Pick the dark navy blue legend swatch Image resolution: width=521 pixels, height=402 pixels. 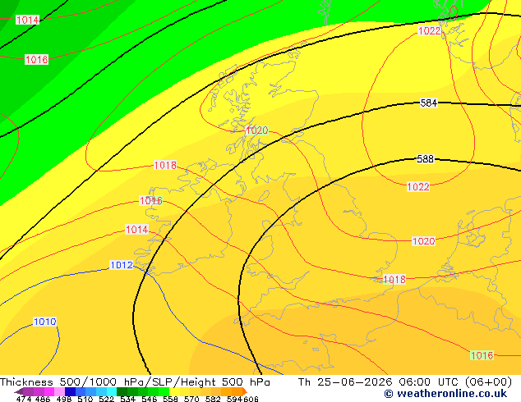point(70,391)
